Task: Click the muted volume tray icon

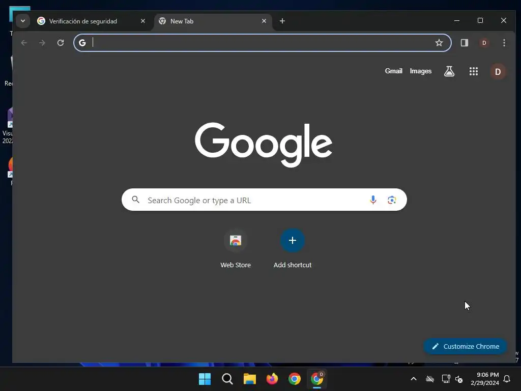Action: pyautogui.click(x=459, y=379)
